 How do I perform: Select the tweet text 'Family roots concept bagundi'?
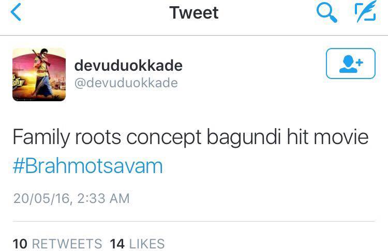(x=147, y=137)
